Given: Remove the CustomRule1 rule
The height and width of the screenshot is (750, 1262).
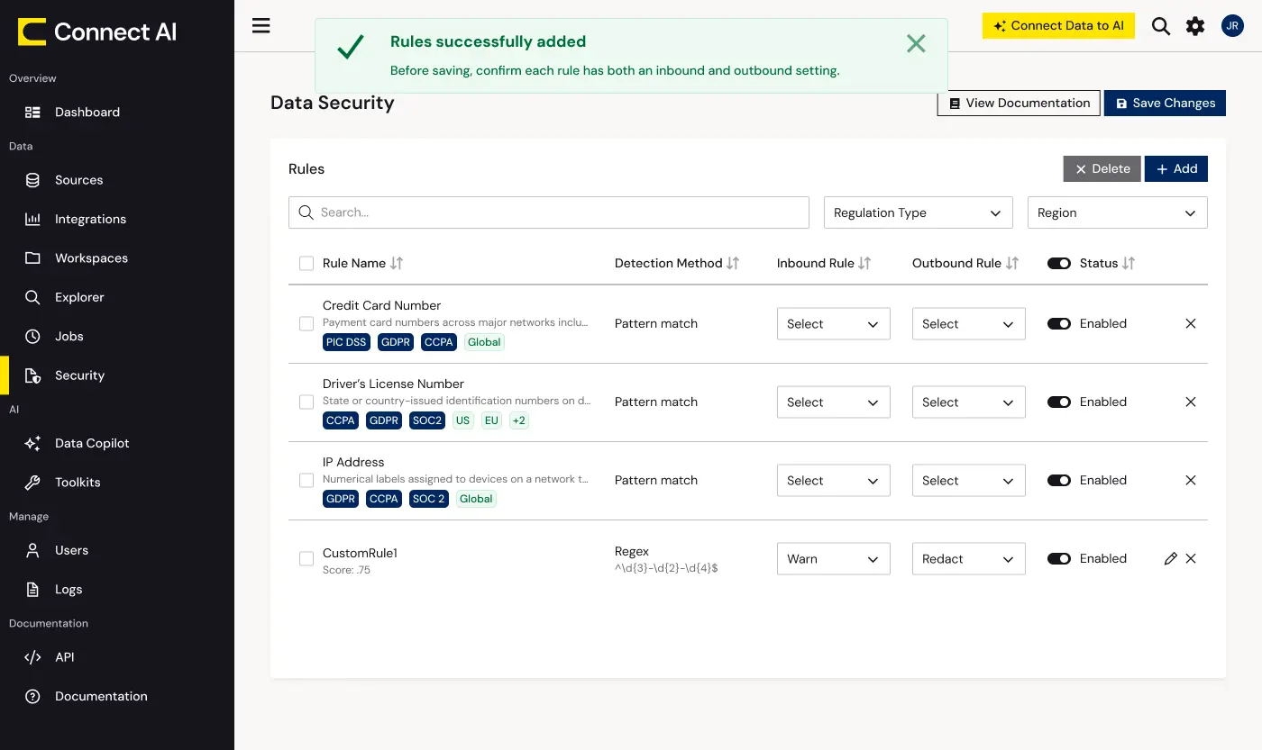Looking at the screenshot, I should click(x=1191, y=558).
